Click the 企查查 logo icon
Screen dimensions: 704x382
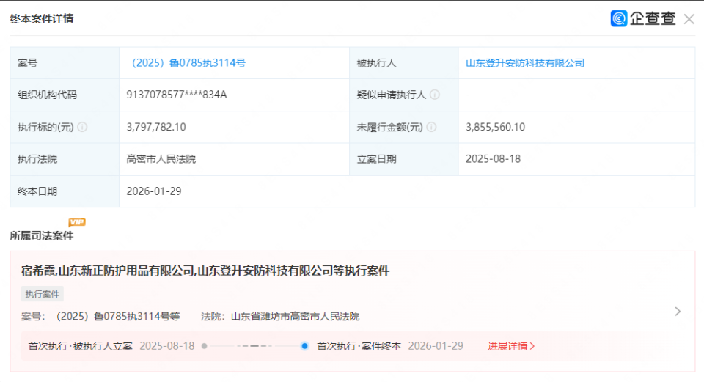(619, 18)
